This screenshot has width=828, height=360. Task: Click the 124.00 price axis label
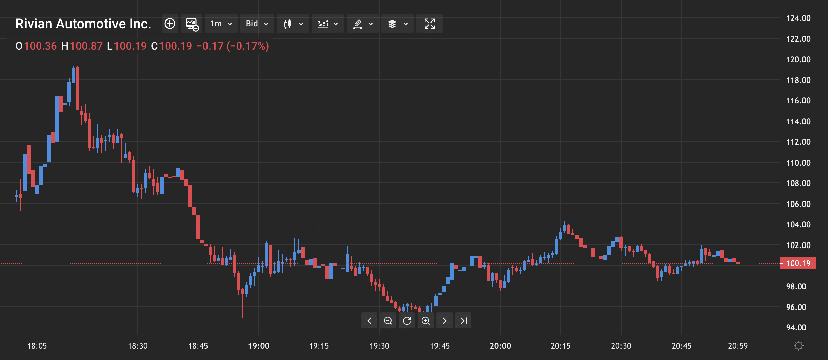click(798, 18)
